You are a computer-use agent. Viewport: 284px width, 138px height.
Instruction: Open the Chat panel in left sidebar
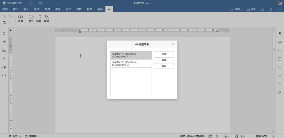pyautogui.click(x=4, y=50)
